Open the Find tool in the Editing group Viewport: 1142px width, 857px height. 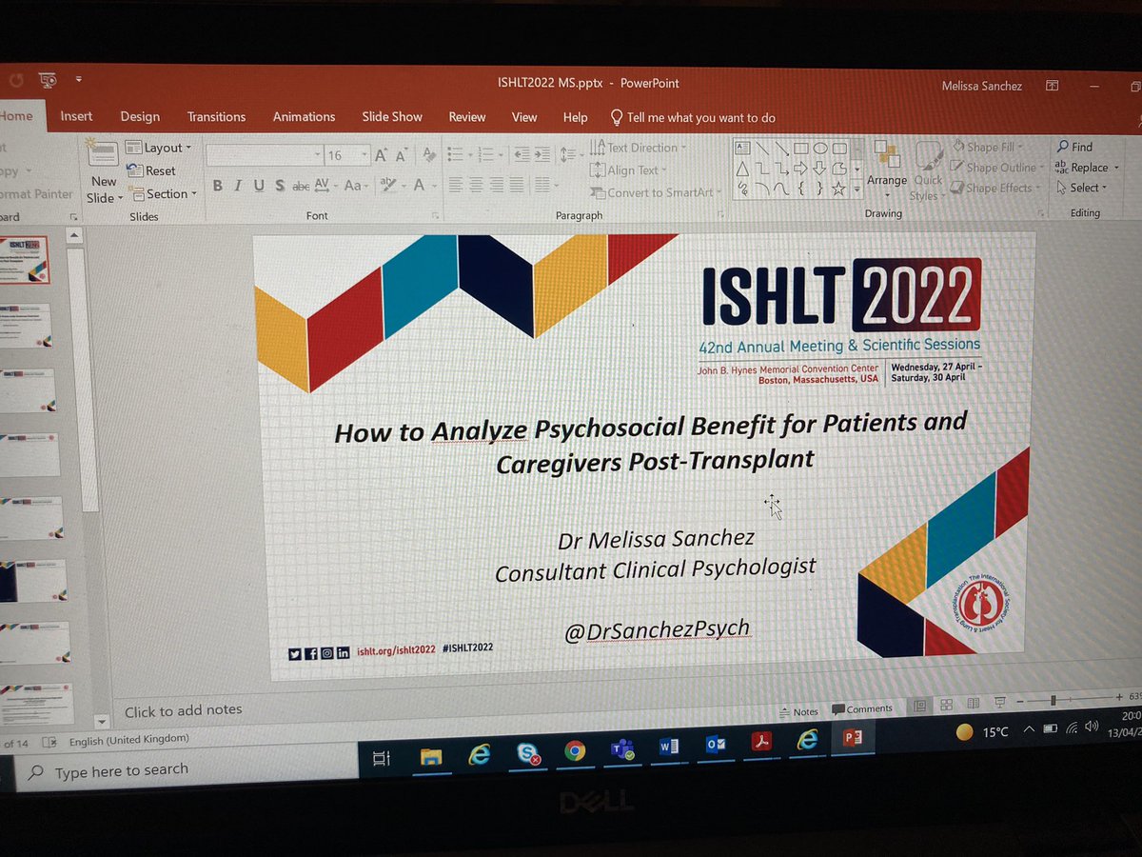point(1076,147)
